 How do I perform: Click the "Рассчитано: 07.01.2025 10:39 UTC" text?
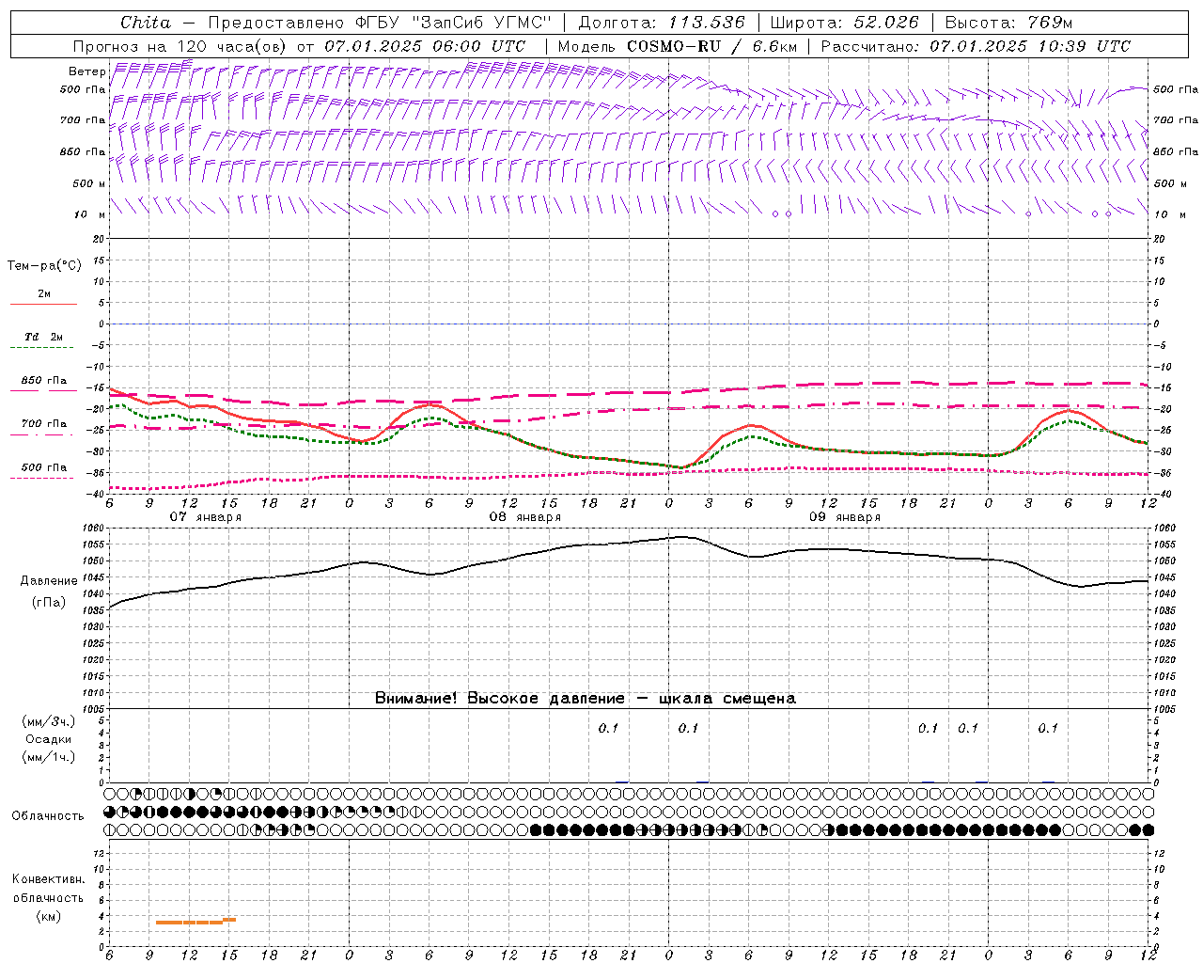pyautogui.click(x=976, y=46)
